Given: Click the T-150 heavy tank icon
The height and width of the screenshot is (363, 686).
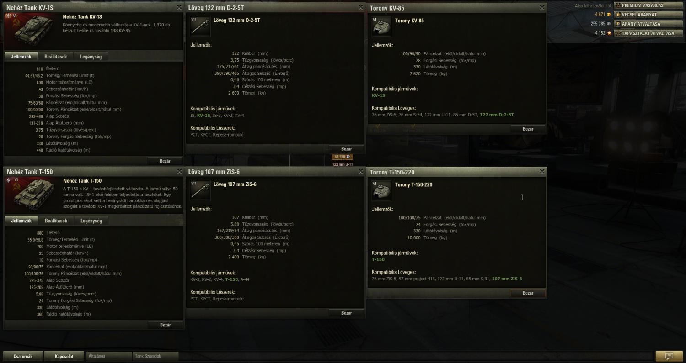Looking at the screenshot, I should (x=32, y=194).
